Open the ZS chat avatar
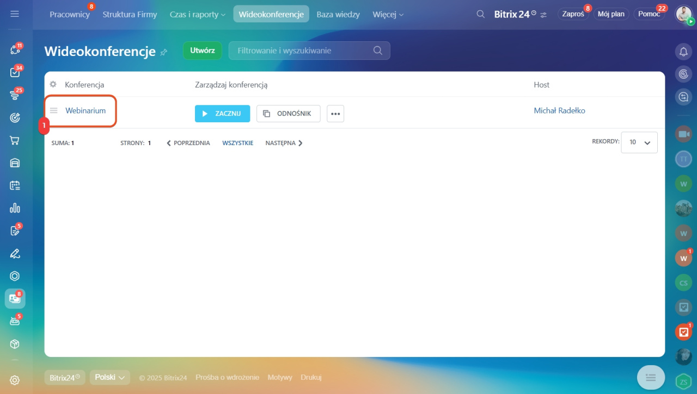Viewport: 697px width, 394px height. point(683,382)
